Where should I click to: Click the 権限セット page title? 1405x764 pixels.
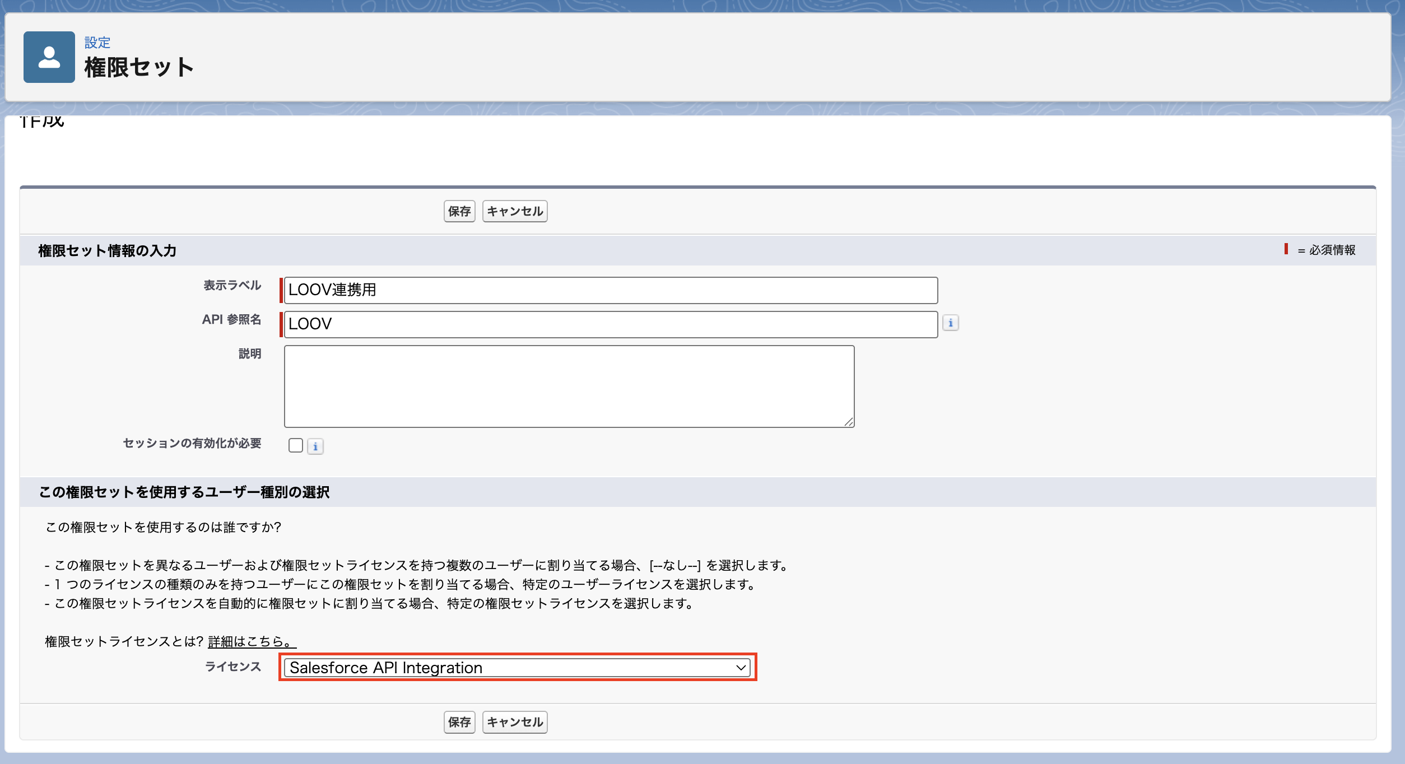pos(139,68)
